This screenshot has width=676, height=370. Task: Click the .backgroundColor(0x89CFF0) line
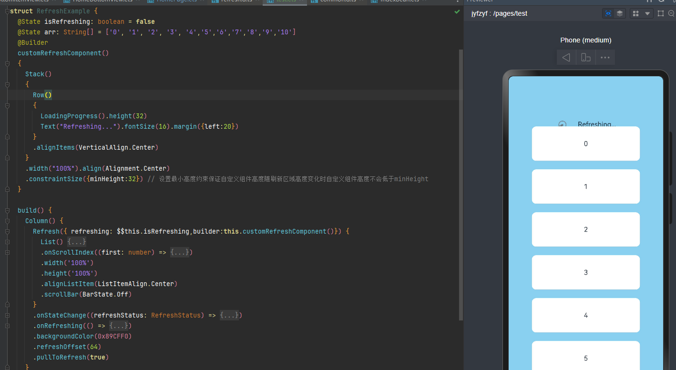[x=82, y=336]
